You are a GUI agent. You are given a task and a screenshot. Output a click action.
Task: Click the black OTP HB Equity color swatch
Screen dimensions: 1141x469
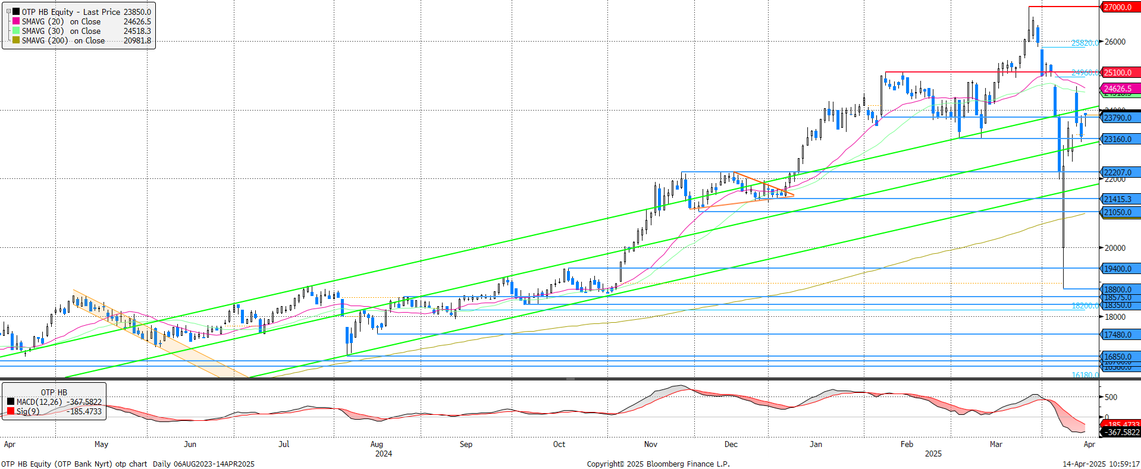pos(16,12)
